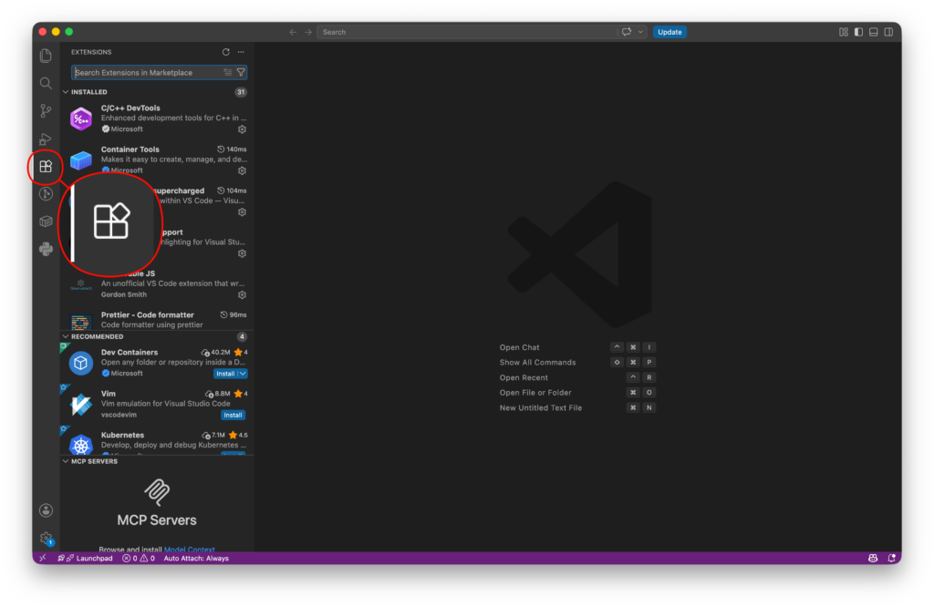This screenshot has width=934, height=607.
Task: Click the Gordon Smith publisher name
Action: (123, 294)
